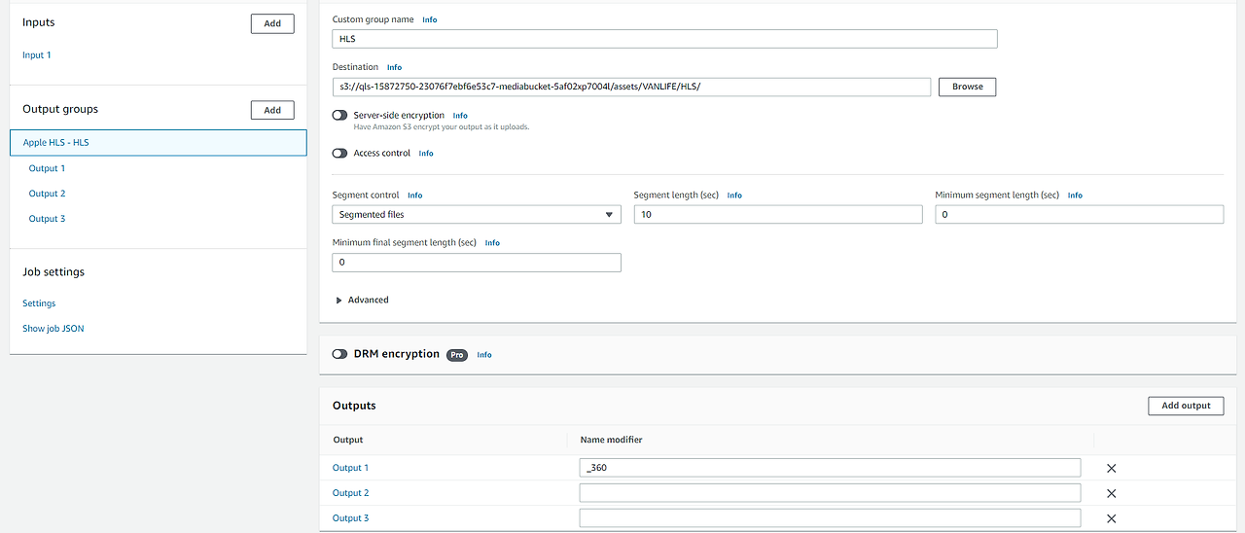
Task: Remove Output 1 with its X icon
Action: (x=1111, y=468)
